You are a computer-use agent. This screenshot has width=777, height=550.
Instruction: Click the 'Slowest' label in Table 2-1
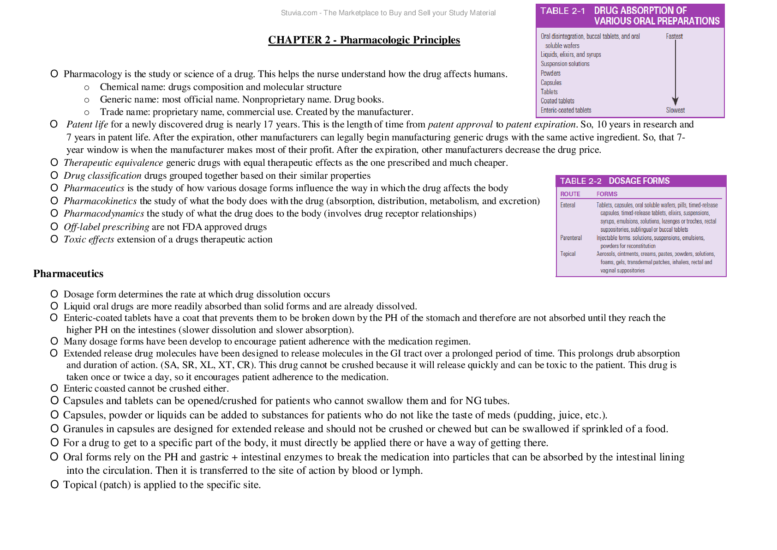tap(675, 110)
